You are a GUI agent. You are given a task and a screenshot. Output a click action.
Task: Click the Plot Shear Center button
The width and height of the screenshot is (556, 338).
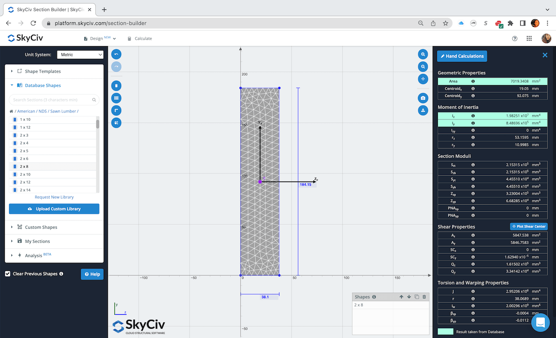(529, 226)
